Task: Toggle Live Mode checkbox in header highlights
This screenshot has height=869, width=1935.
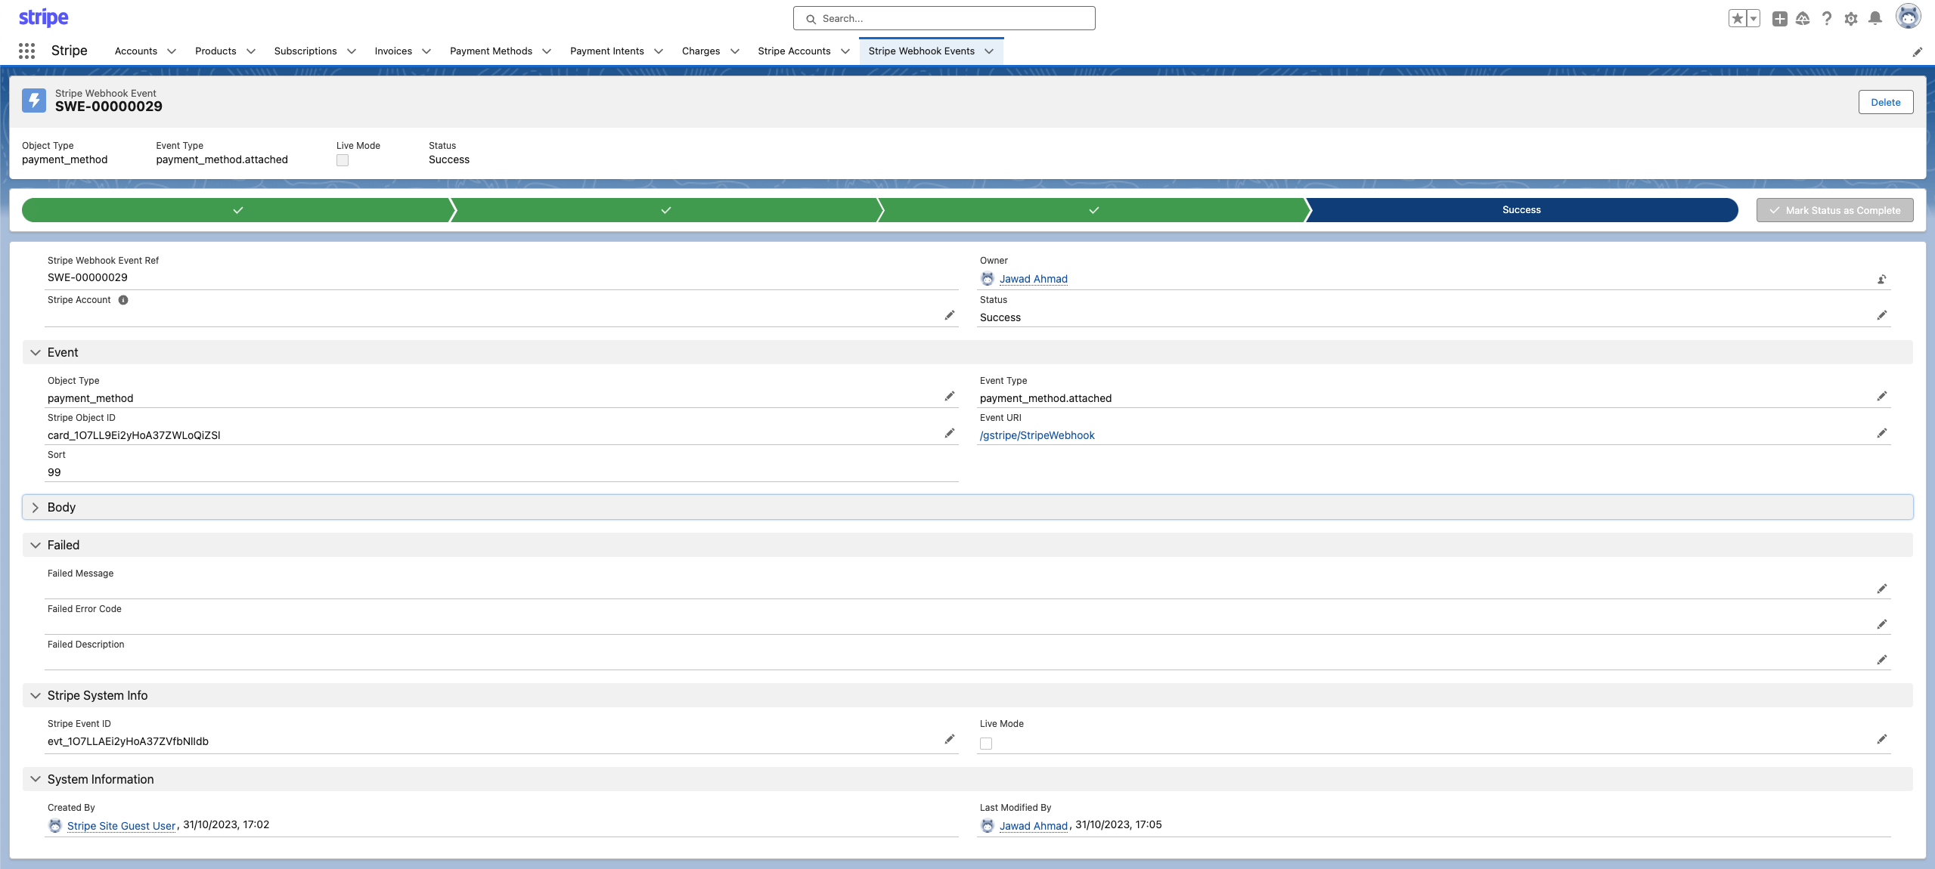Action: [x=343, y=160]
